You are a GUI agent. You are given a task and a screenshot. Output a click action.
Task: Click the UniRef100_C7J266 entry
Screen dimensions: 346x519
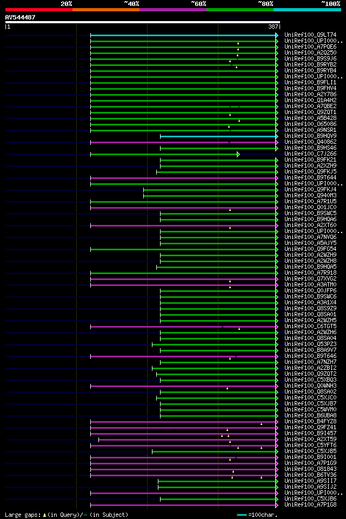310,154
